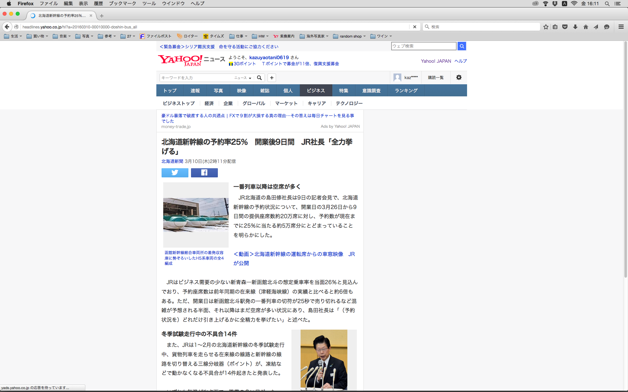Open the ブックマーク menu in menu bar
This screenshot has width=628, height=392.
pyautogui.click(x=122, y=4)
